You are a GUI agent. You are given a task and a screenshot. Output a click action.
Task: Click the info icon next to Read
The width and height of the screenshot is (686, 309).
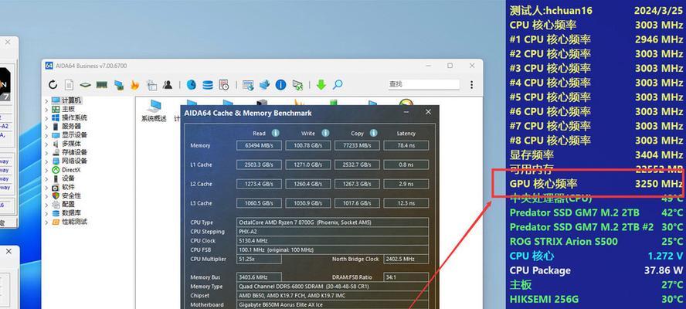(x=275, y=133)
